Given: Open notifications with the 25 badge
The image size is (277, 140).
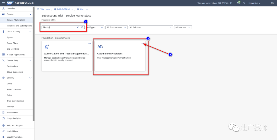Looking at the screenshot, I should (x=239, y=3).
